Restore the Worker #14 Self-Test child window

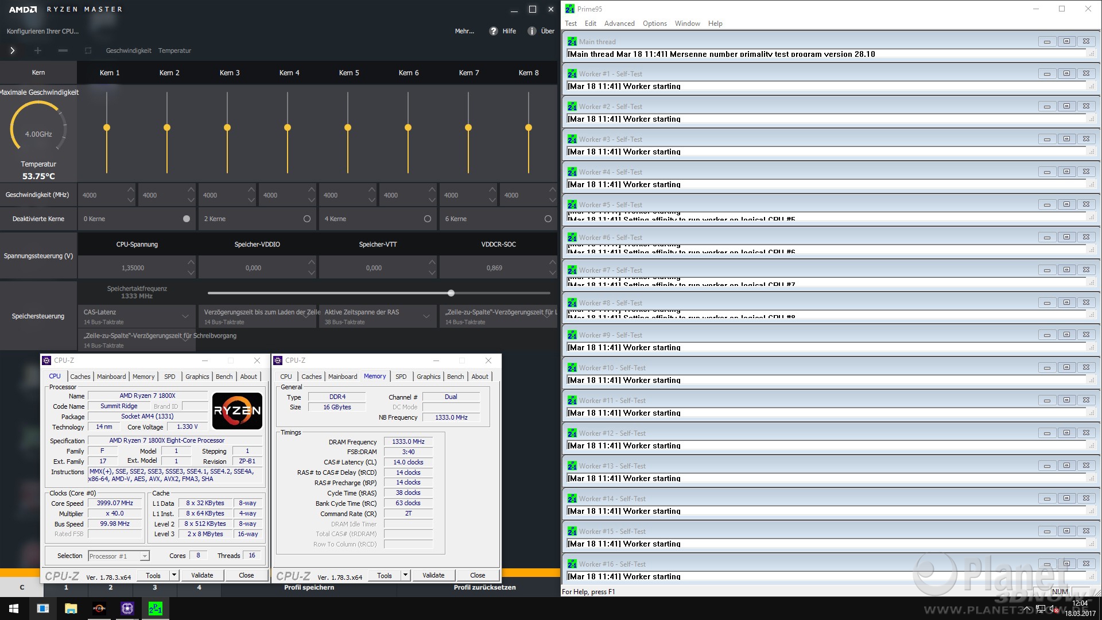[1066, 499]
